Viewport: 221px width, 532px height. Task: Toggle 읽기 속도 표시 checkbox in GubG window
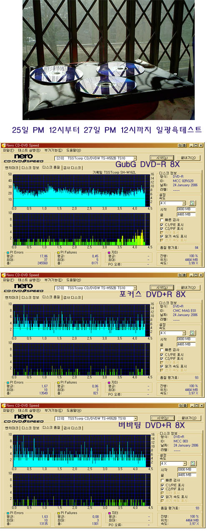[162, 236]
